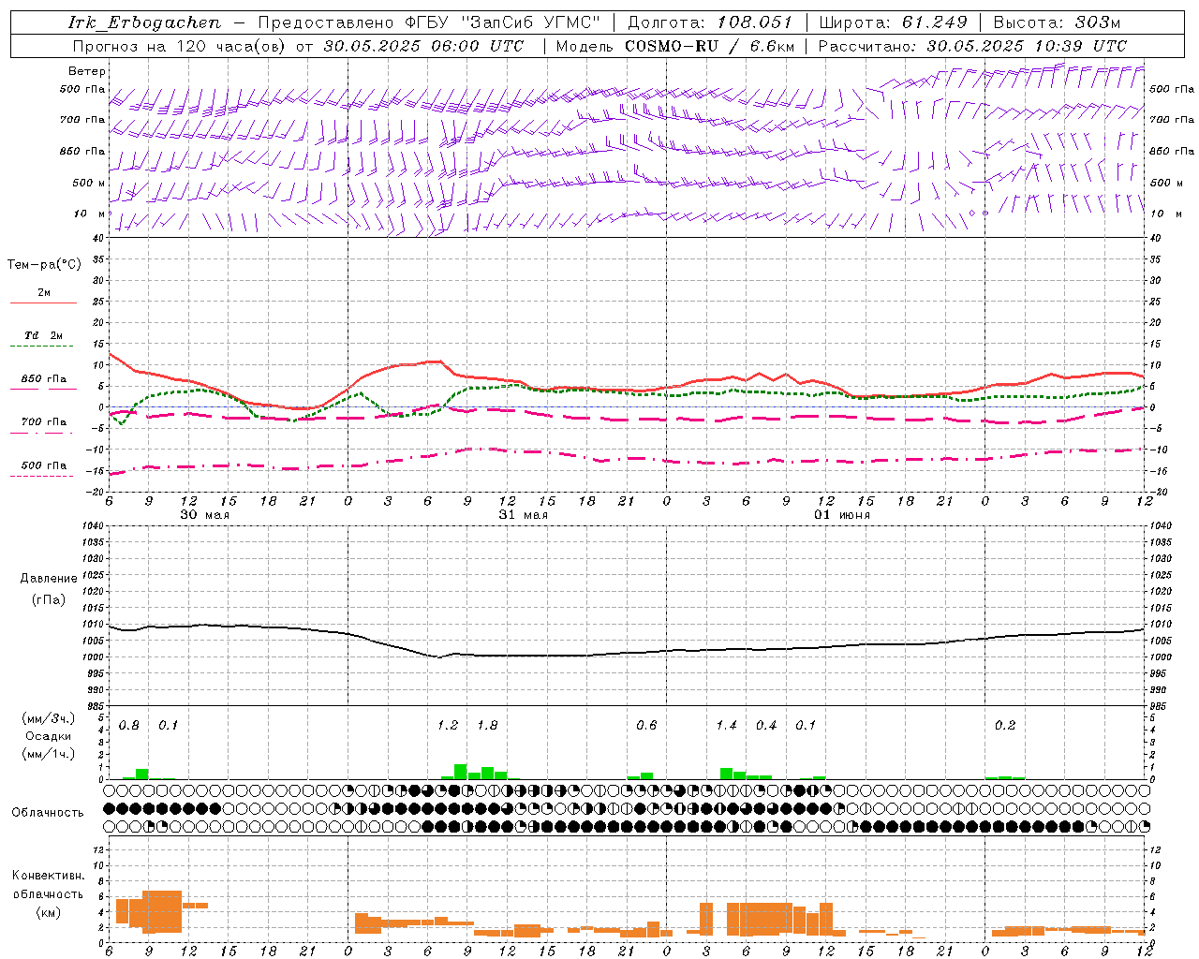
Task: Click the '31 мая' date label
Action: 523,515
